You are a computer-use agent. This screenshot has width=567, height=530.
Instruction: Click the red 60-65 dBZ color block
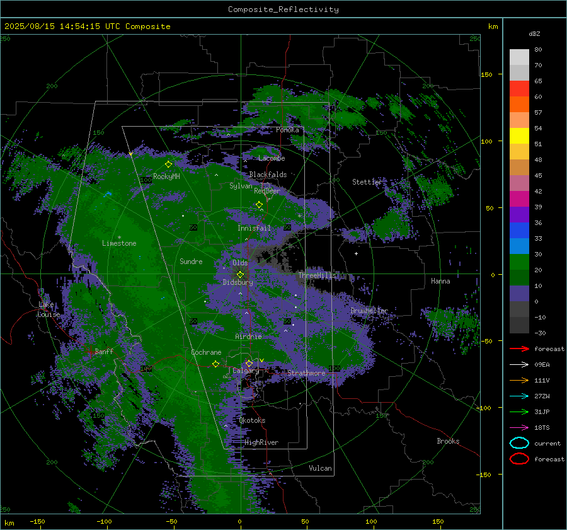pos(519,89)
